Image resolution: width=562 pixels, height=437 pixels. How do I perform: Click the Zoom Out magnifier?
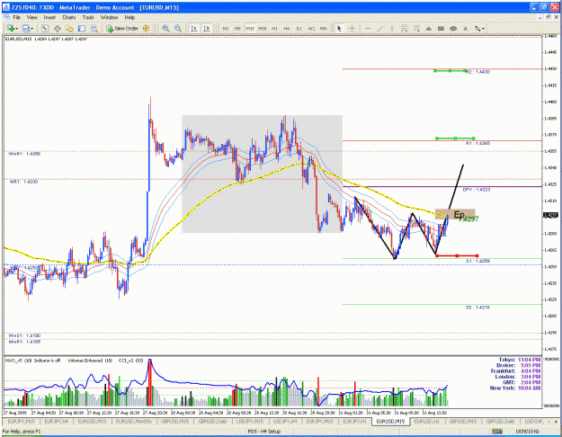coord(178,28)
